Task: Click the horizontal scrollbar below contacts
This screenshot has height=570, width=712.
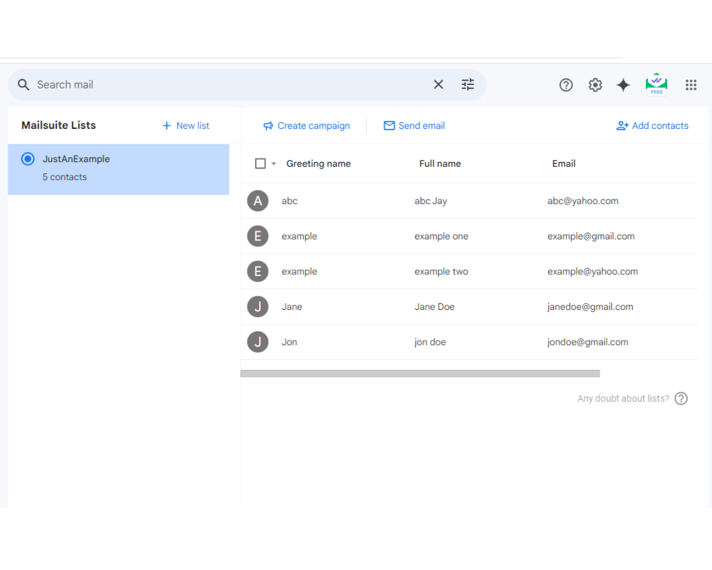Action: pyautogui.click(x=420, y=373)
